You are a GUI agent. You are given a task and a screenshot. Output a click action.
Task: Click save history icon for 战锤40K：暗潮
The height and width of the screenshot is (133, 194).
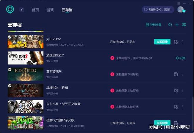(176, 91)
